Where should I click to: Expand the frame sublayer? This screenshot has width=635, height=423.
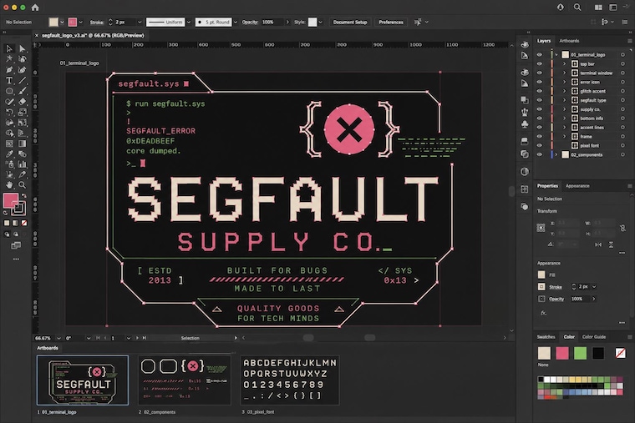[x=564, y=136]
